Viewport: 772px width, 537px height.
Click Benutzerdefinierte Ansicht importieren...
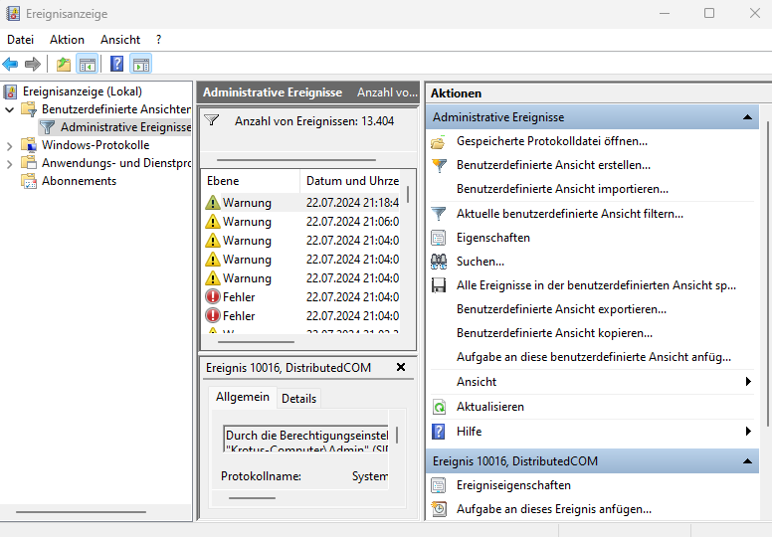click(x=562, y=189)
